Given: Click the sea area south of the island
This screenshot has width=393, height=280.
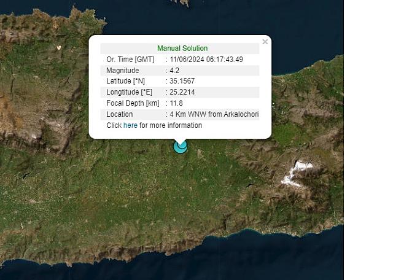Looking at the screenshot, I should [184, 261].
